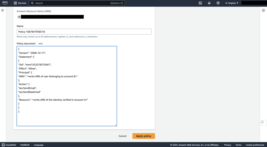
Task: Open CloudShell label in footer
Action: (11, 145)
